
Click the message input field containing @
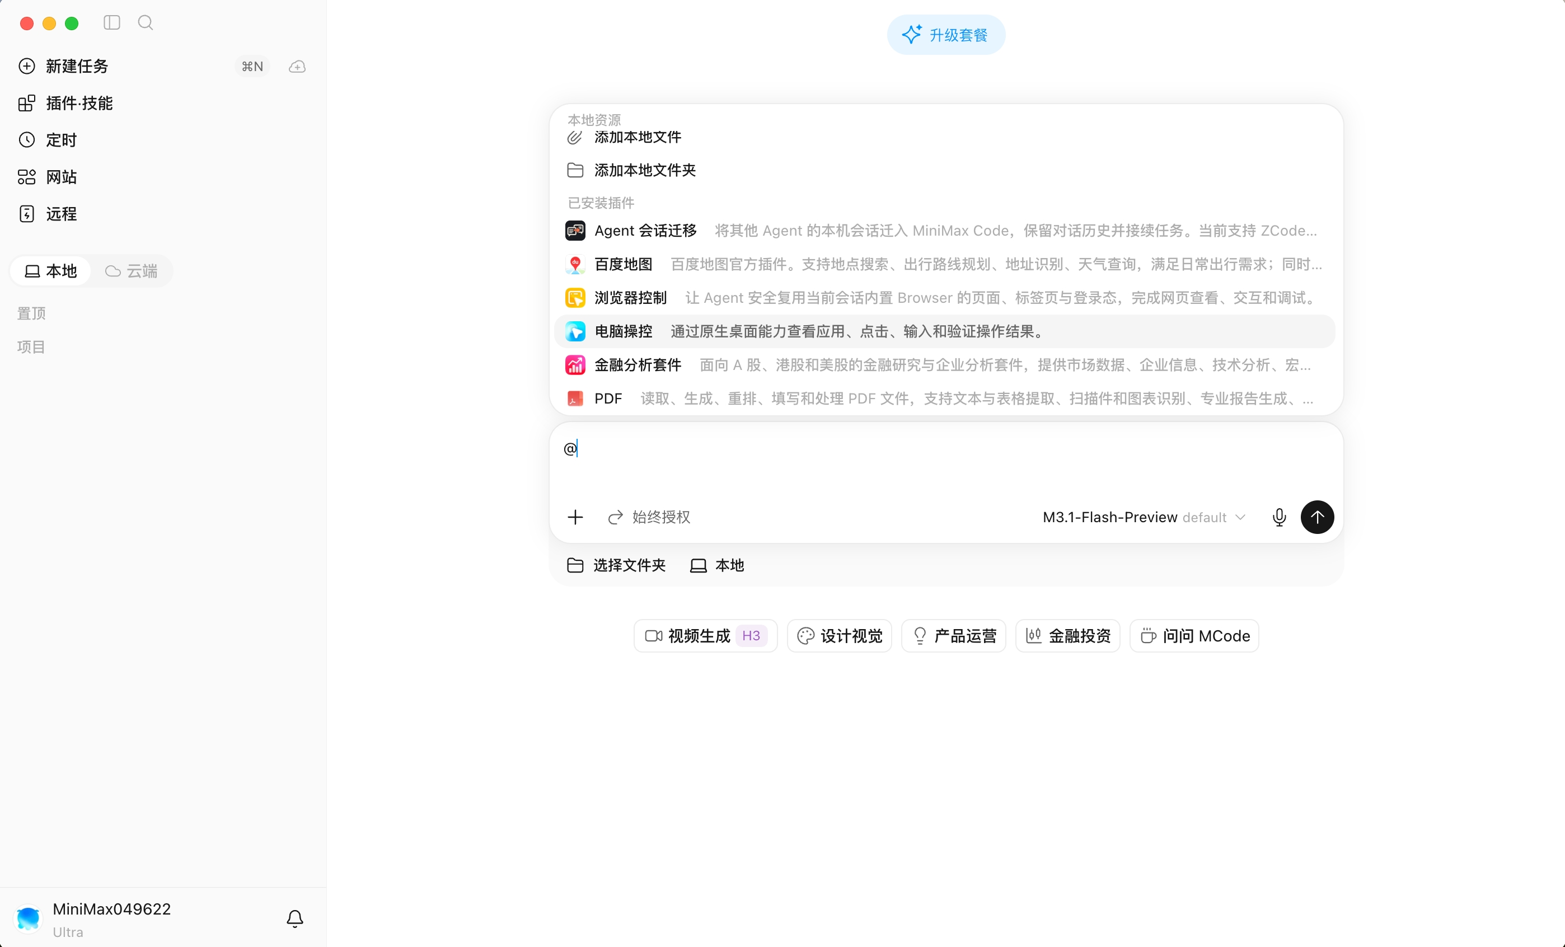(946, 461)
